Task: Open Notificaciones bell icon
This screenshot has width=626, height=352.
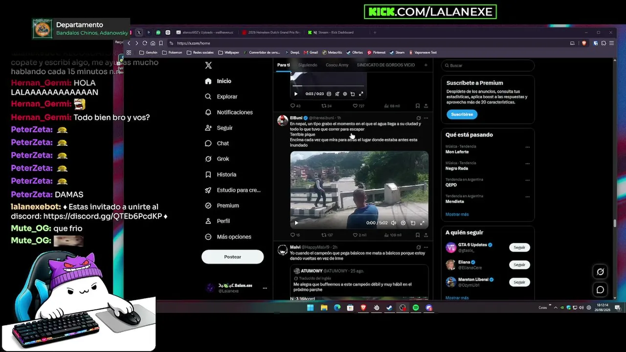Action: [x=208, y=112]
